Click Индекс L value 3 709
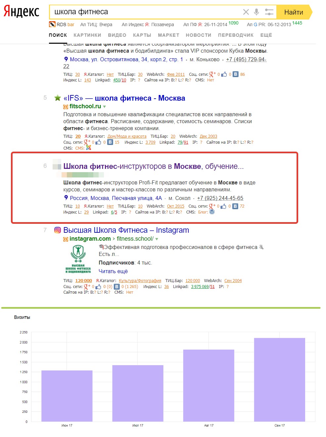Screen dimensions: 326x437 (150, 142)
